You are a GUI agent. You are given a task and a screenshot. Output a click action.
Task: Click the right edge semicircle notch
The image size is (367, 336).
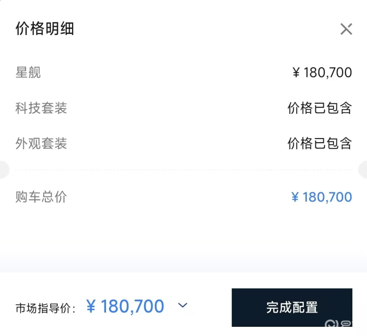pos(363,170)
